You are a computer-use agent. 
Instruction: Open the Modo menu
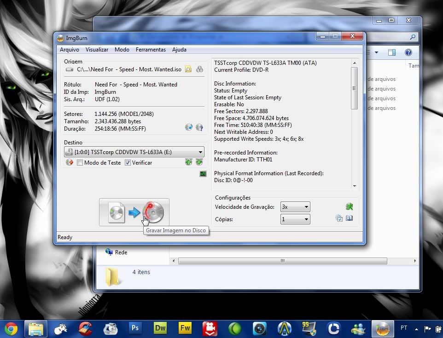coord(122,50)
